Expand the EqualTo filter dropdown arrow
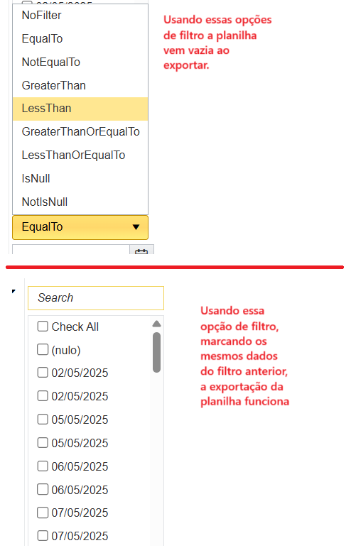351x548 pixels. tap(136, 227)
